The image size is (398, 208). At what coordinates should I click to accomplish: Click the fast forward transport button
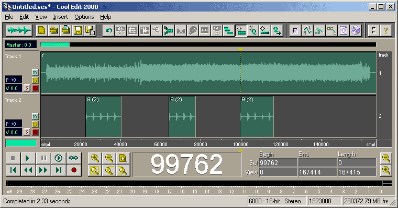coord(43,170)
